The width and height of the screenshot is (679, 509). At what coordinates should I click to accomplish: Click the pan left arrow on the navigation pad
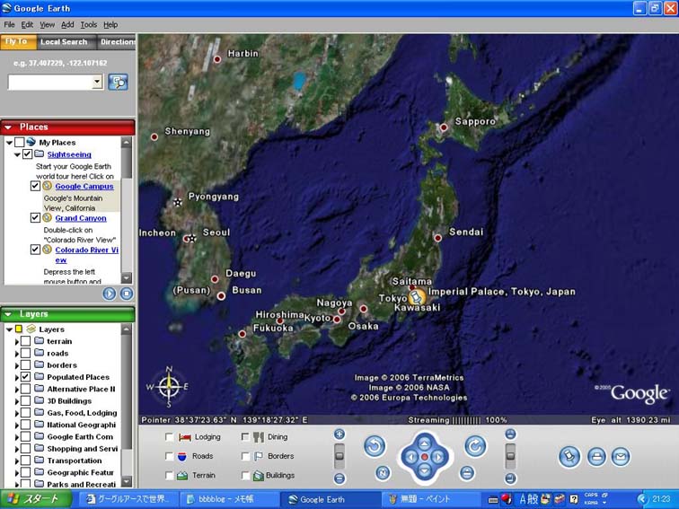point(410,457)
